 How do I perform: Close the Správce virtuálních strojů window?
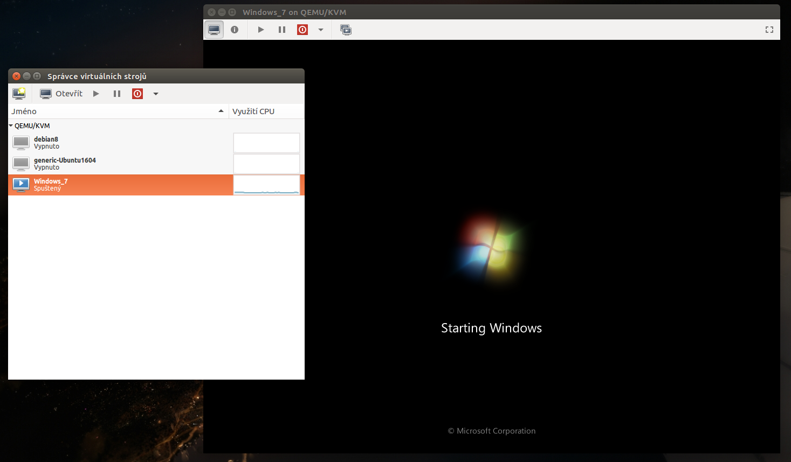tap(16, 76)
